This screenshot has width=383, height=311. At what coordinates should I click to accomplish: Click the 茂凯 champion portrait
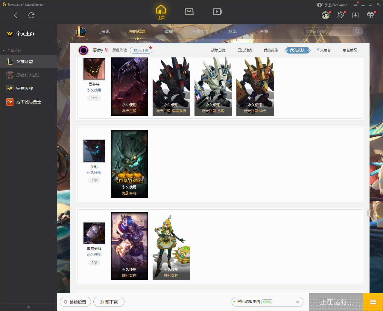94,151
